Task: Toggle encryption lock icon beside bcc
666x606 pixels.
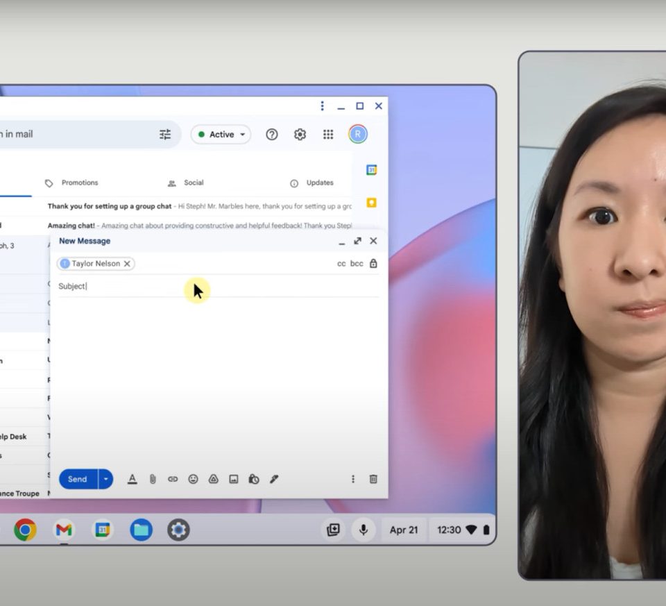Action: 373,264
